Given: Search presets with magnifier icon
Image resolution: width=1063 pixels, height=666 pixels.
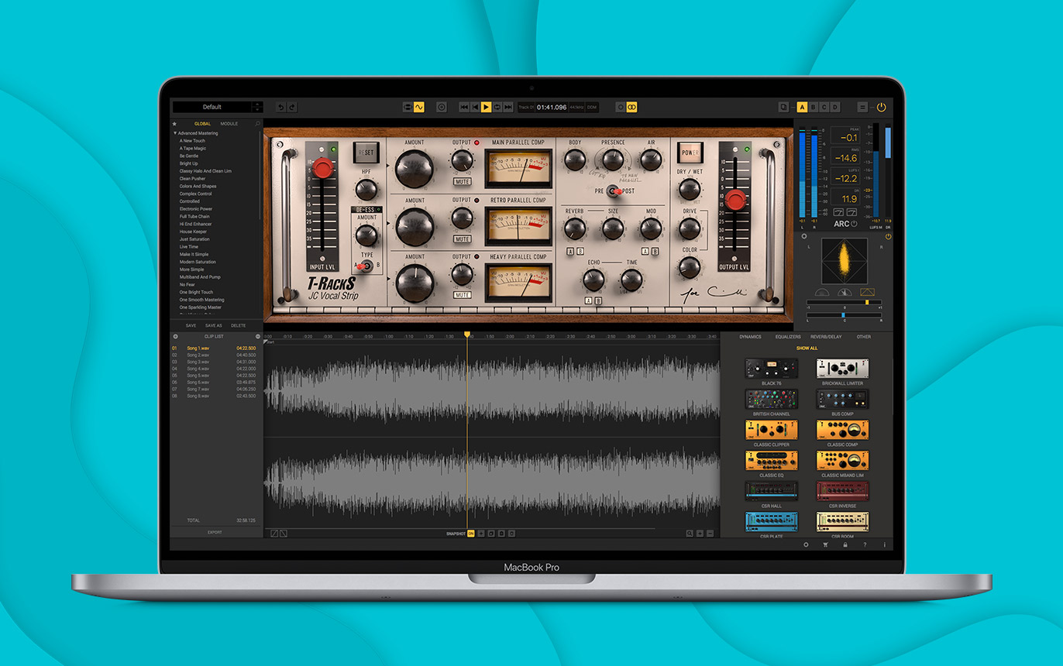Looking at the screenshot, I should [258, 124].
